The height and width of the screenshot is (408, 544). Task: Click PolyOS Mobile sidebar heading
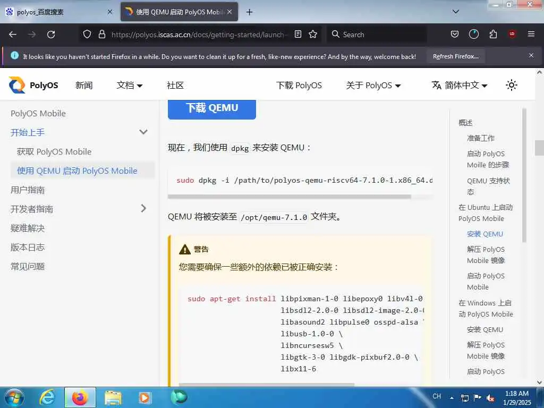point(38,114)
